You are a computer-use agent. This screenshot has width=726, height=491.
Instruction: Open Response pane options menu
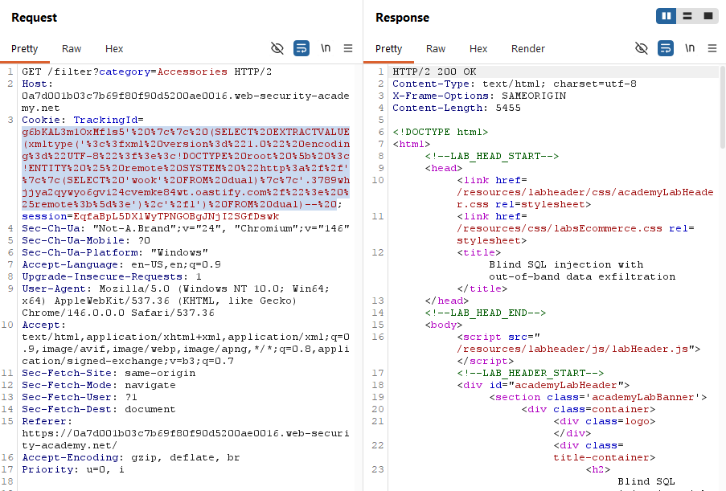(712, 48)
